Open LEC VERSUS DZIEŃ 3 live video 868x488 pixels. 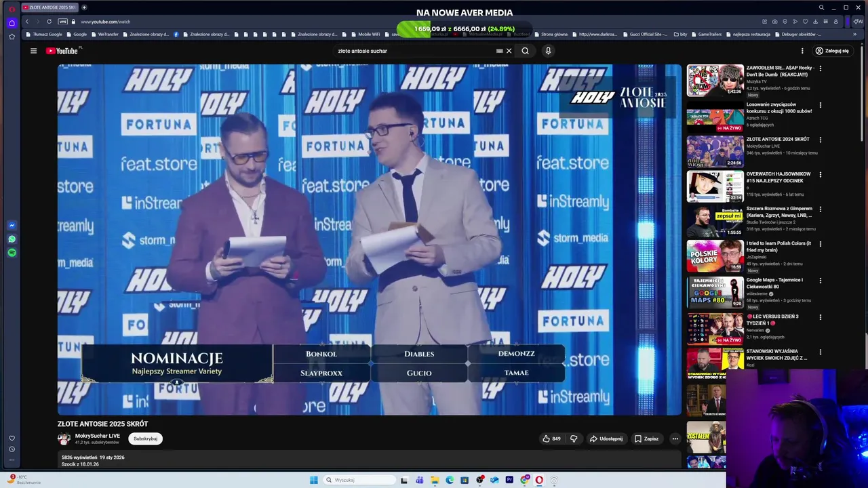(772, 319)
